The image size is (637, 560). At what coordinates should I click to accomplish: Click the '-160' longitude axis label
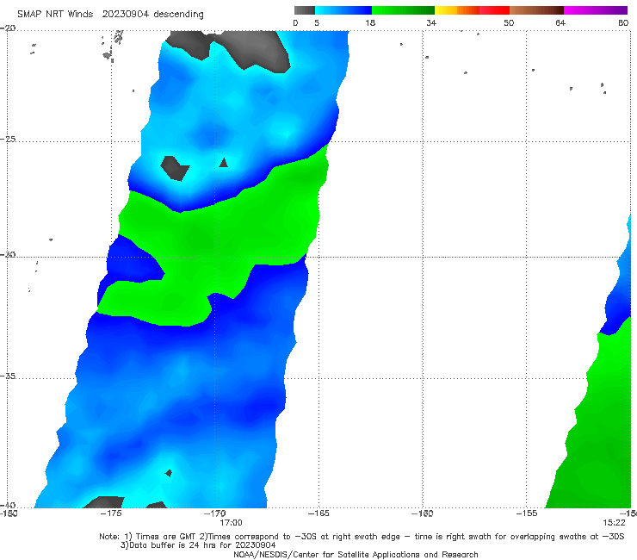coord(423,513)
